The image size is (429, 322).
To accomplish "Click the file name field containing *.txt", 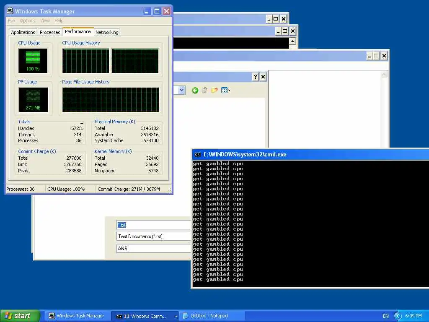I will [154, 225].
